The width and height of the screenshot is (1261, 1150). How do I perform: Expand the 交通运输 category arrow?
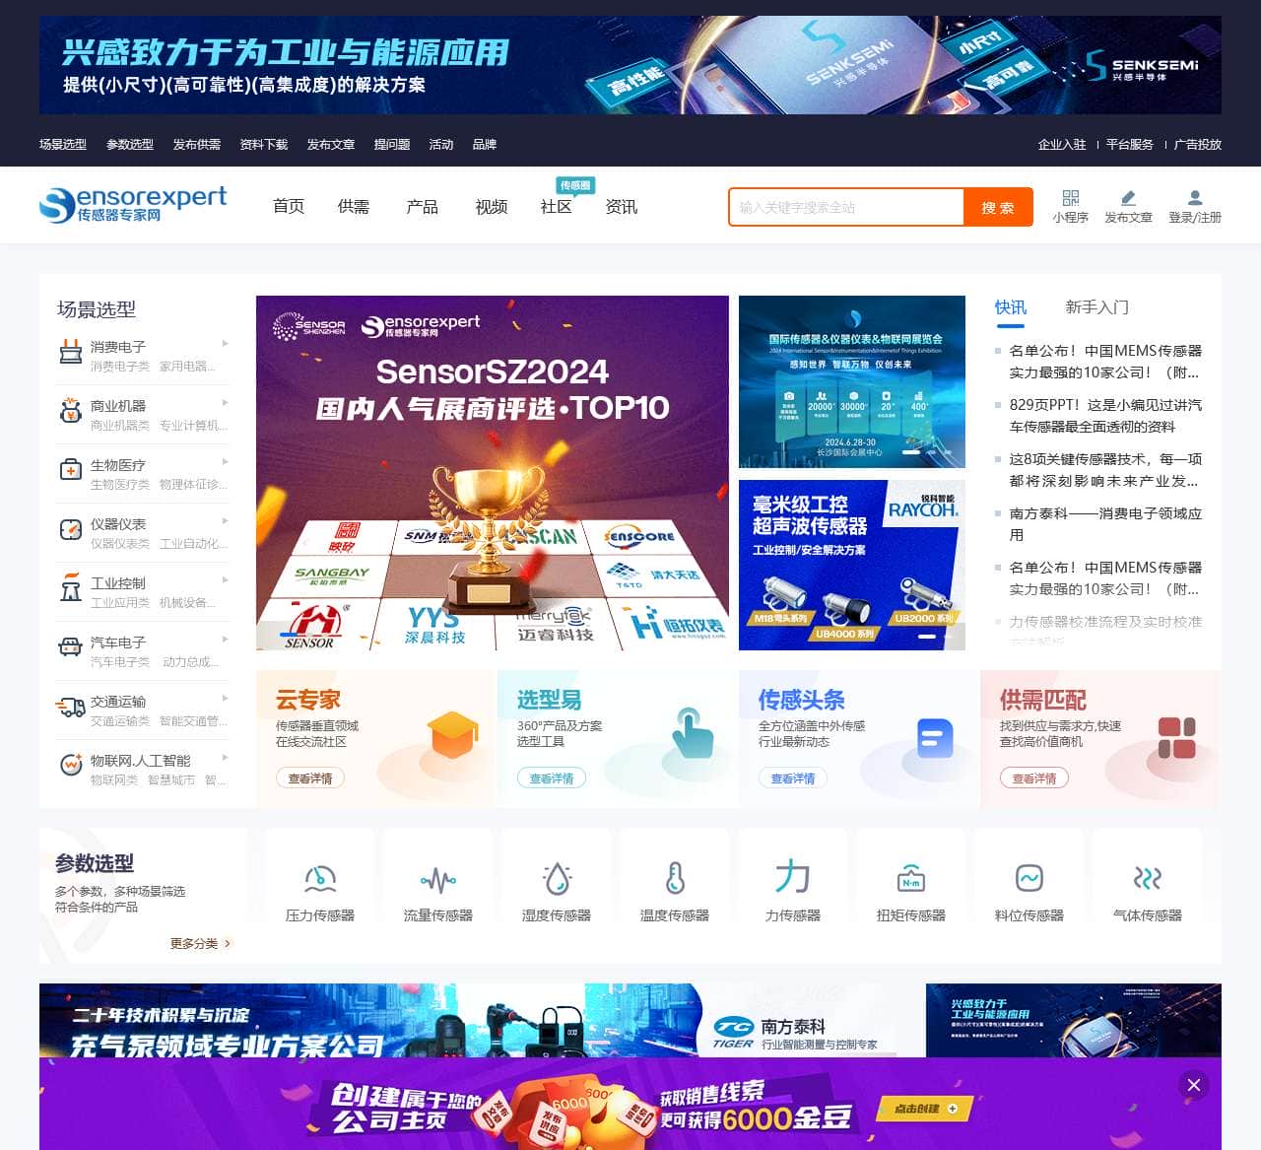click(226, 699)
